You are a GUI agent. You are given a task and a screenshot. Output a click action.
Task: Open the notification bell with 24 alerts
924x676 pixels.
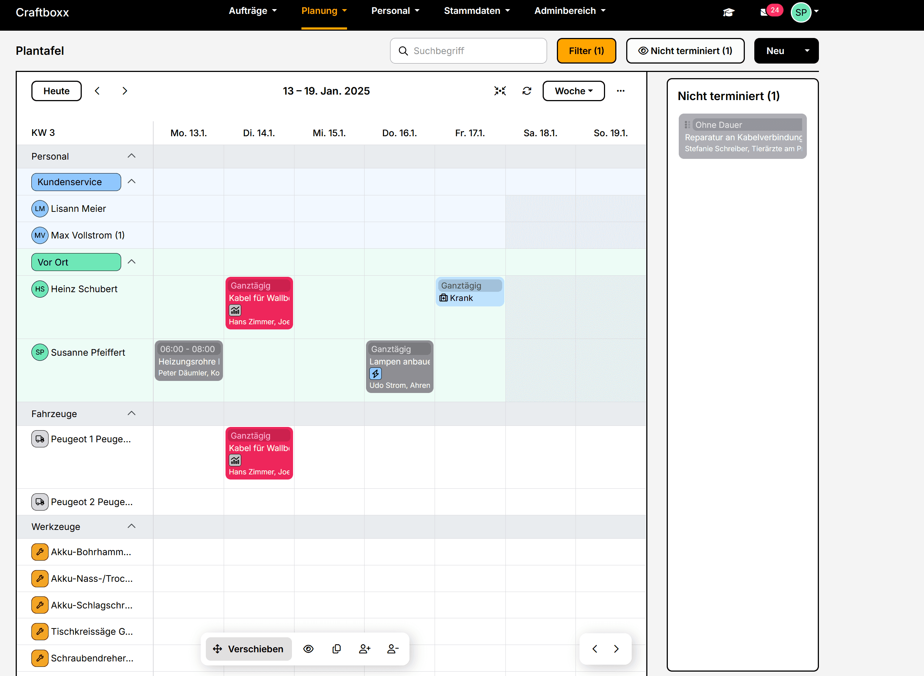pos(767,12)
